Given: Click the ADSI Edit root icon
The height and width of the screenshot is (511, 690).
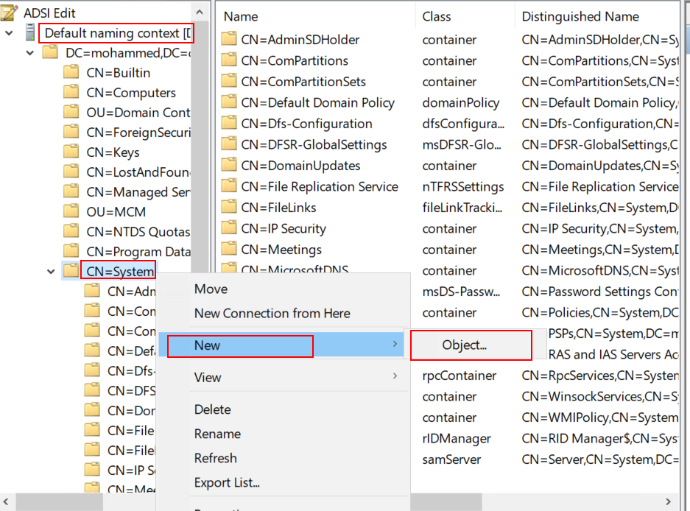Looking at the screenshot, I should coord(11,13).
